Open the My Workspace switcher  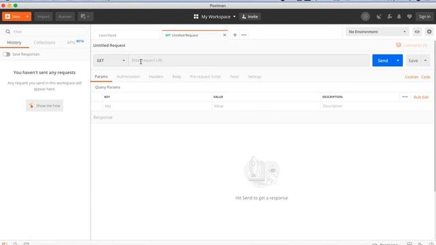coord(215,16)
